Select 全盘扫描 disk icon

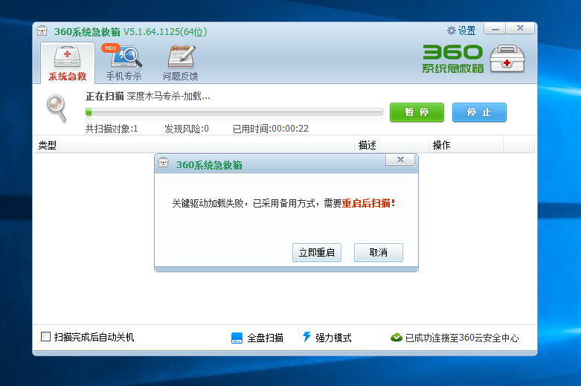click(x=237, y=338)
